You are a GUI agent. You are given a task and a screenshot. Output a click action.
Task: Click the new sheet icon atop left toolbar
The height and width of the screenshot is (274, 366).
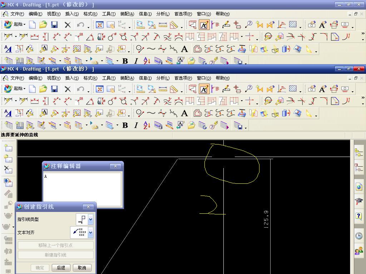[x=8, y=147]
